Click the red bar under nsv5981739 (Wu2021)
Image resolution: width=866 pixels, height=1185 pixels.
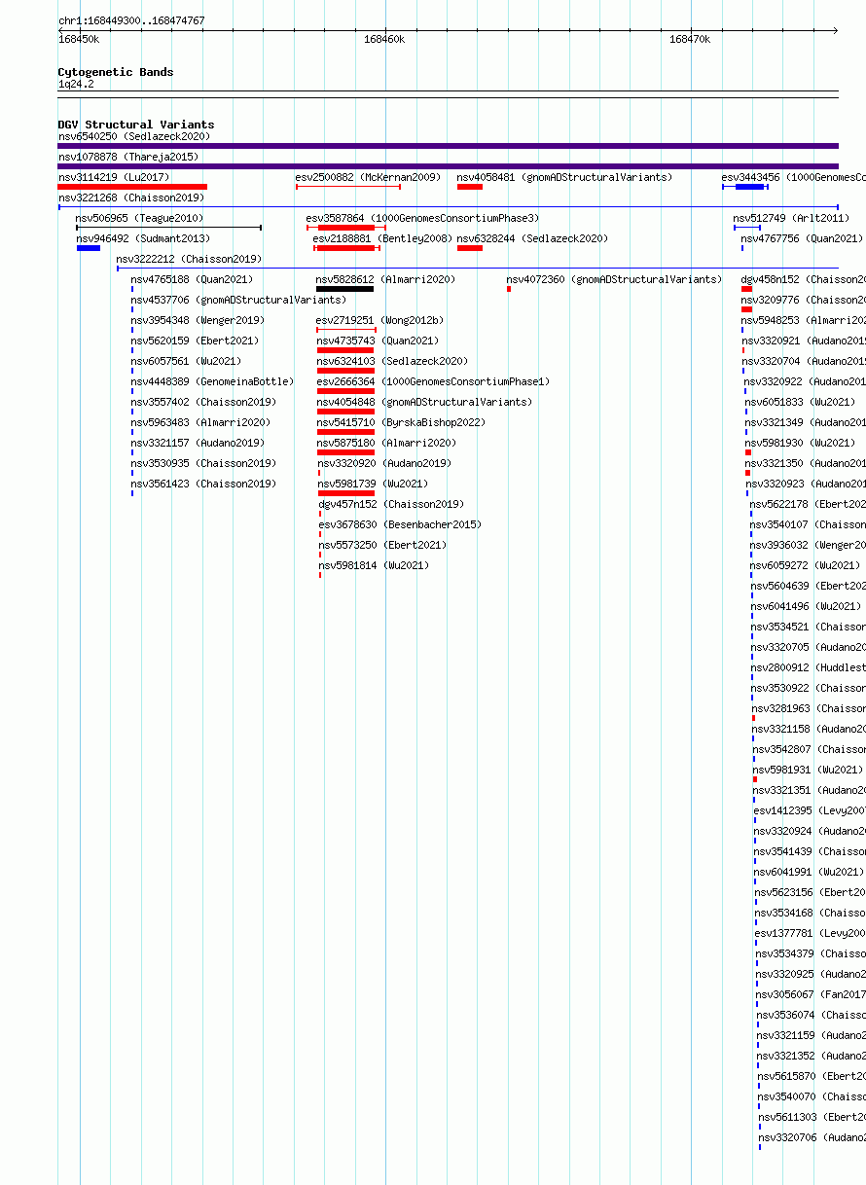[x=346, y=493]
